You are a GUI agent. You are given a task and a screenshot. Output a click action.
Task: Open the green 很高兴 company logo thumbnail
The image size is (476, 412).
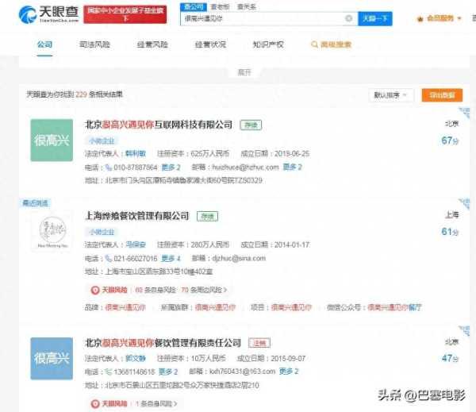point(52,140)
